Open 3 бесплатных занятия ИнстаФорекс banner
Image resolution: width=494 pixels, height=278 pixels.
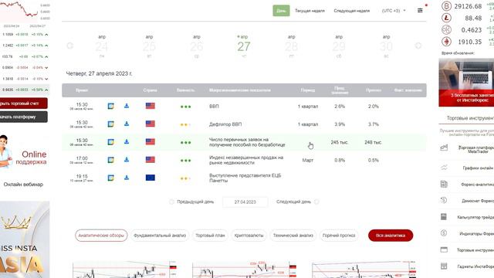point(466,83)
